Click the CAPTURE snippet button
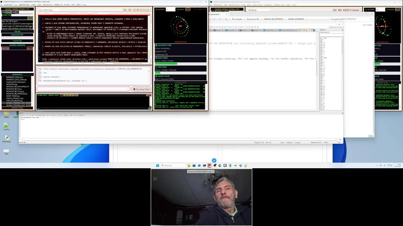403x226 pixels. 5,48
